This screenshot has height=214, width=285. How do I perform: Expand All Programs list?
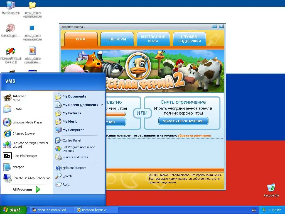point(26,189)
